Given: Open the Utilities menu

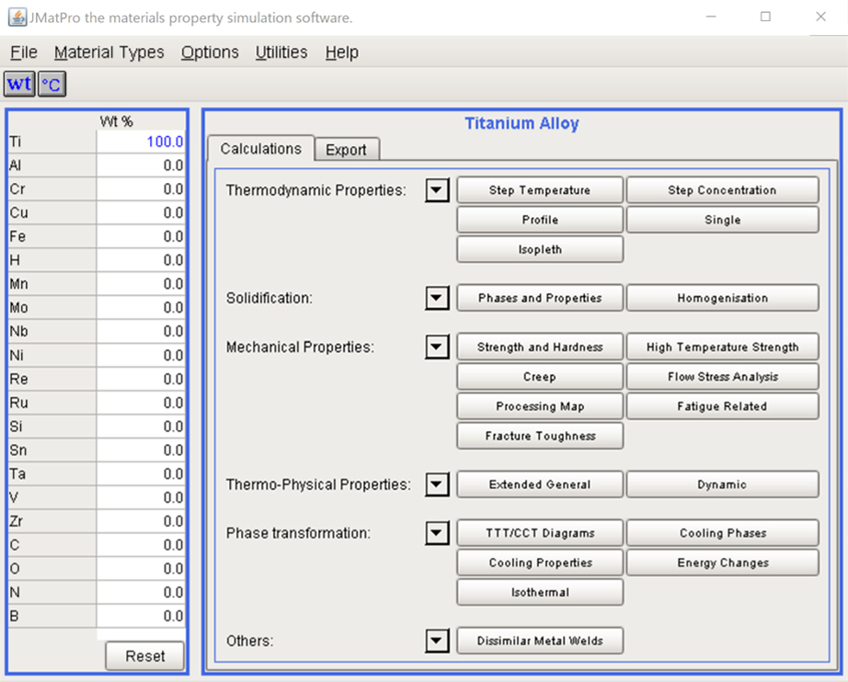Looking at the screenshot, I should point(281,52).
